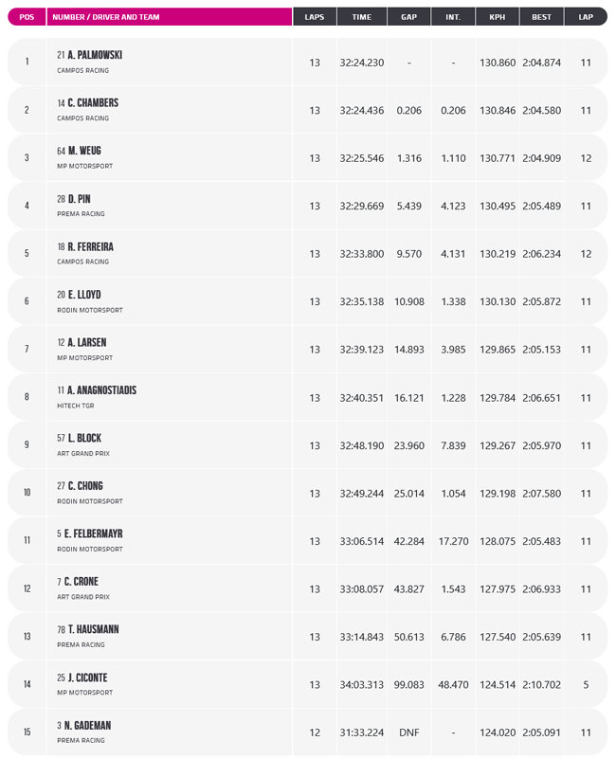
Task: Click A. Anagnostiadis driver name
Action: point(101,390)
